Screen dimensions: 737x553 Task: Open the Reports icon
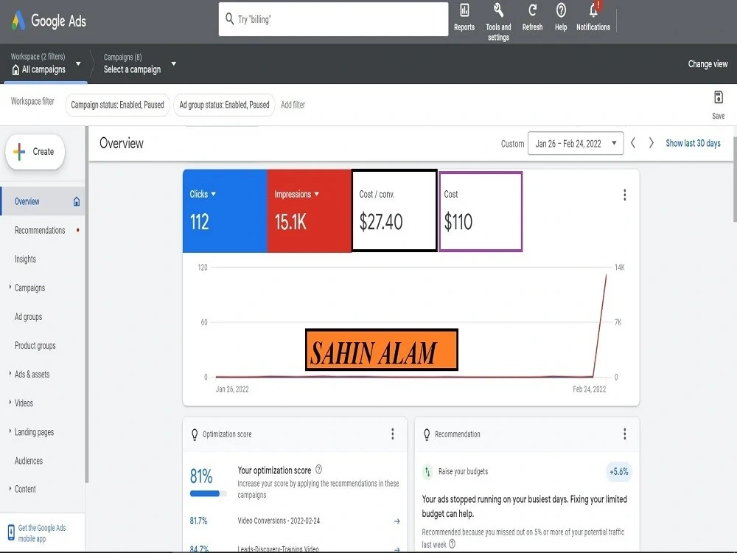click(x=464, y=10)
